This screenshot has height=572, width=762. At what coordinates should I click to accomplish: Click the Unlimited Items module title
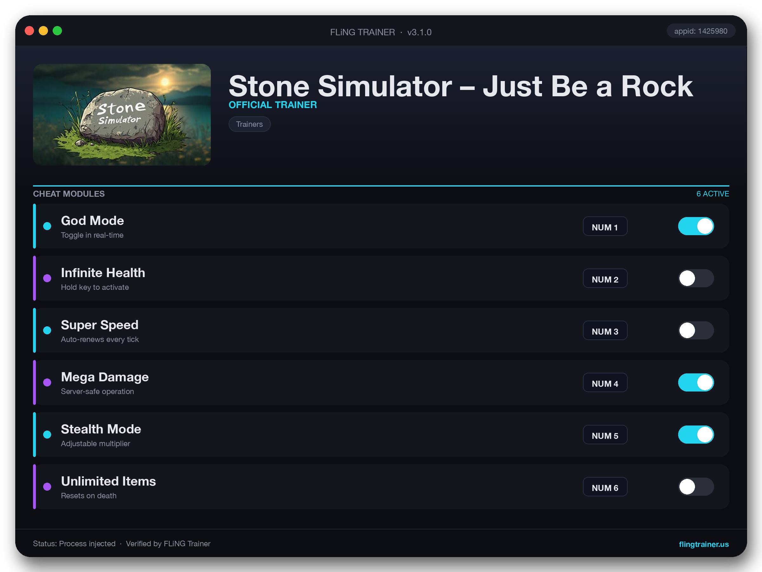click(x=108, y=481)
